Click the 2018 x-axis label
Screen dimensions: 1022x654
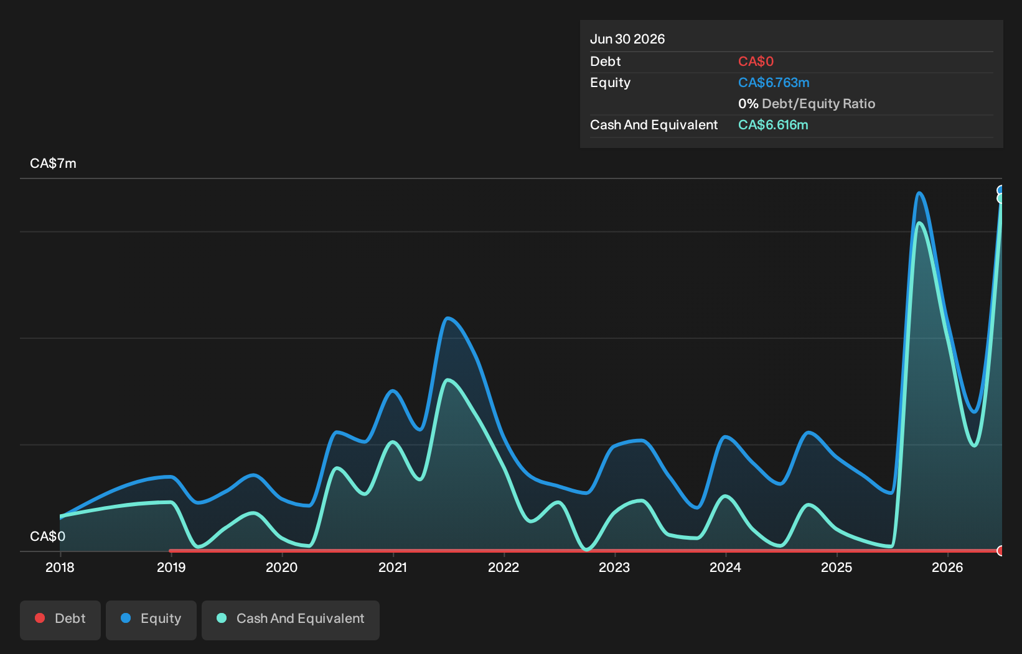point(60,568)
